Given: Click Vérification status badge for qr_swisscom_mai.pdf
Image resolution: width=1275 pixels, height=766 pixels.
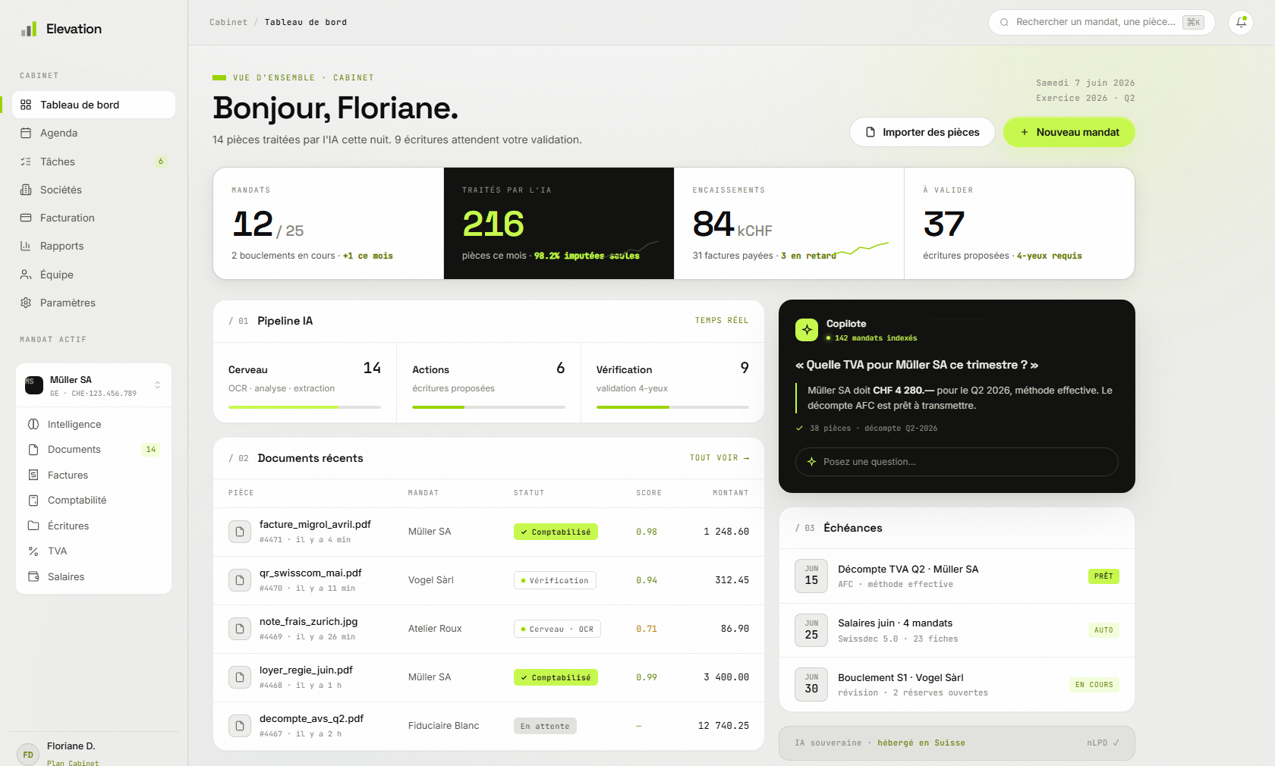Looking at the screenshot, I should pyautogui.click(x=555, y=580).
